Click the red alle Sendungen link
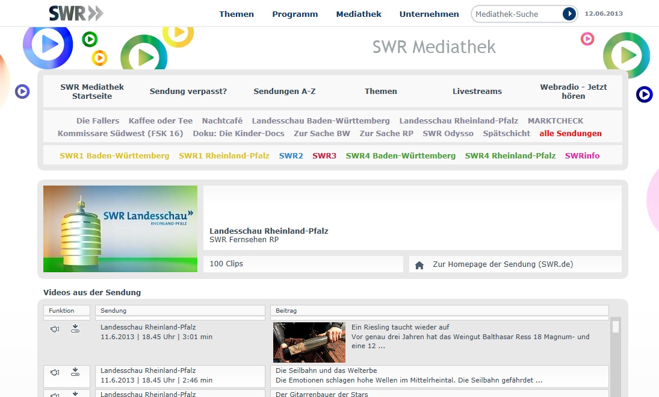Viewport: 659px width, 397px height. [571, 133]
